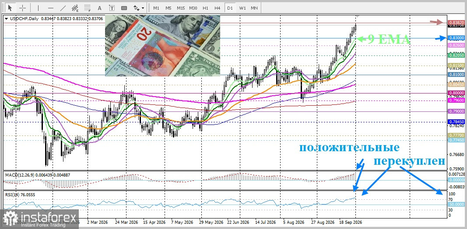Click the MACD 0.000000 zero level label
Image resolution: width=467 pixels, height=229 pixels.
point(456,180)
